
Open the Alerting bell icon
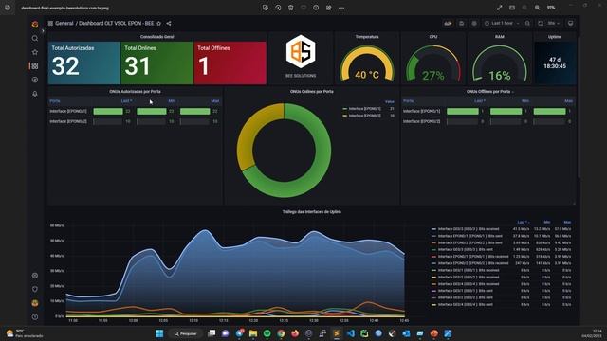tap(35, 94)
